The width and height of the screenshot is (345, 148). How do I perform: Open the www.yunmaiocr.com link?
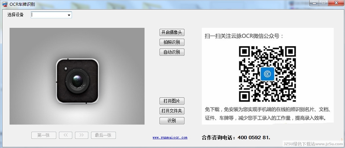170,137
